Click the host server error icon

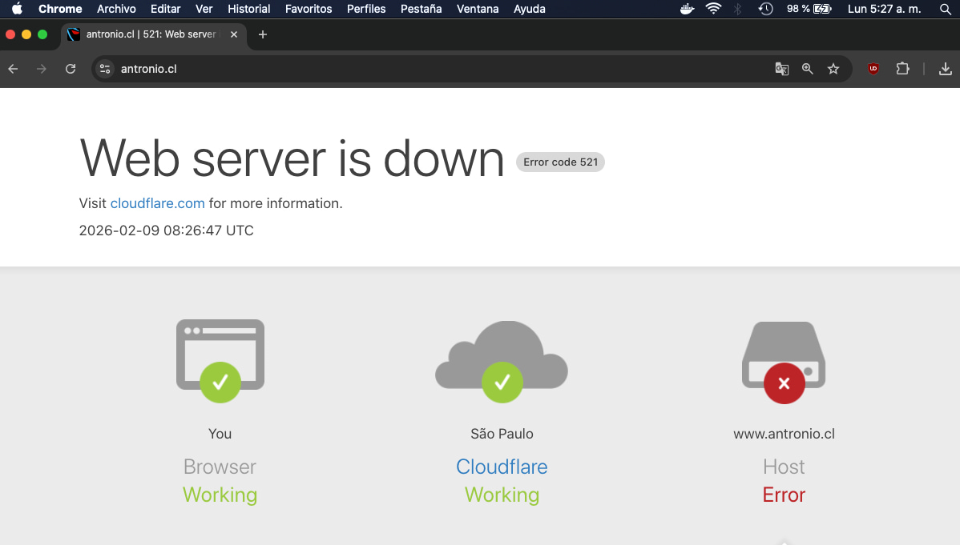point(784,362)
